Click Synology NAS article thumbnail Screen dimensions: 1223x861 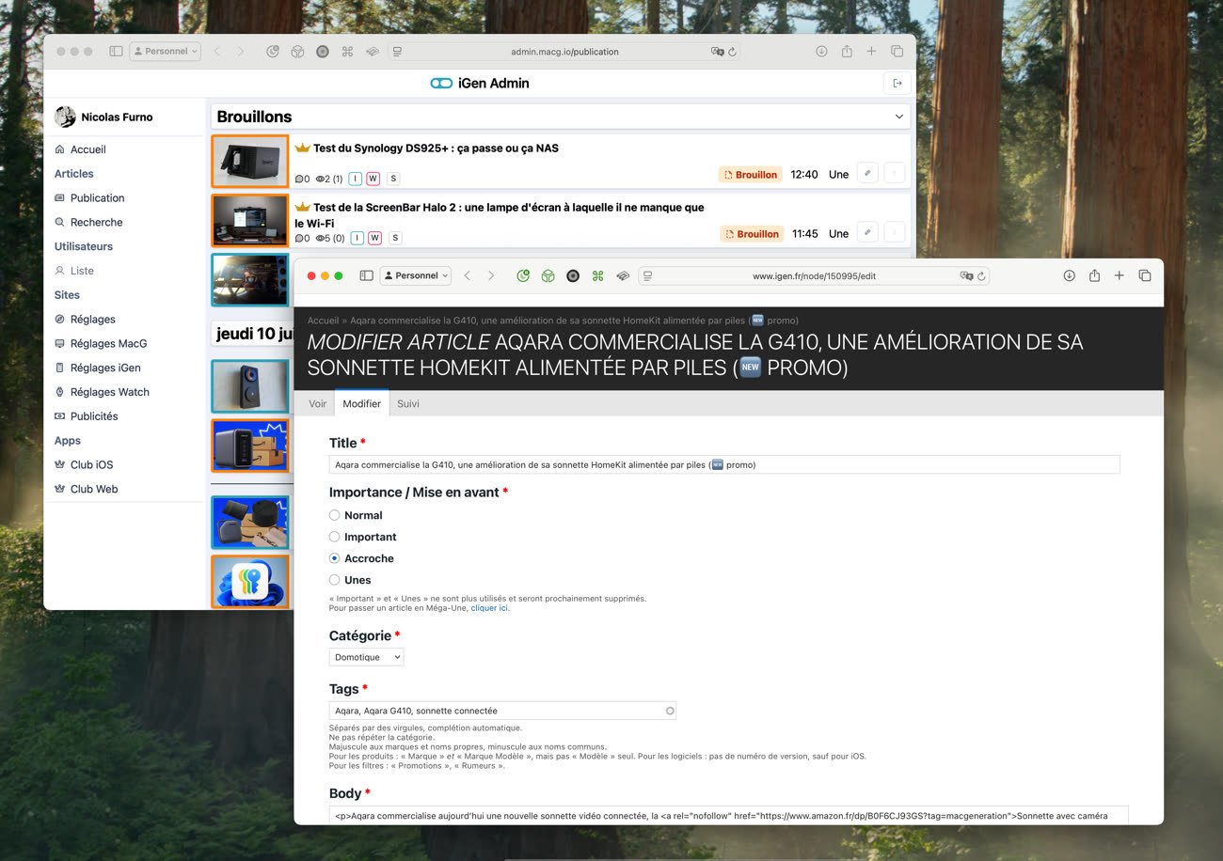249,163
